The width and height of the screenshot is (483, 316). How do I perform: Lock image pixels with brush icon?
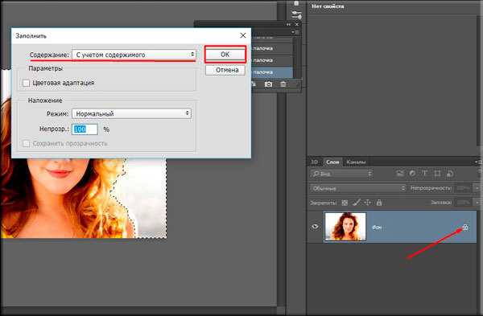point(357,203)
